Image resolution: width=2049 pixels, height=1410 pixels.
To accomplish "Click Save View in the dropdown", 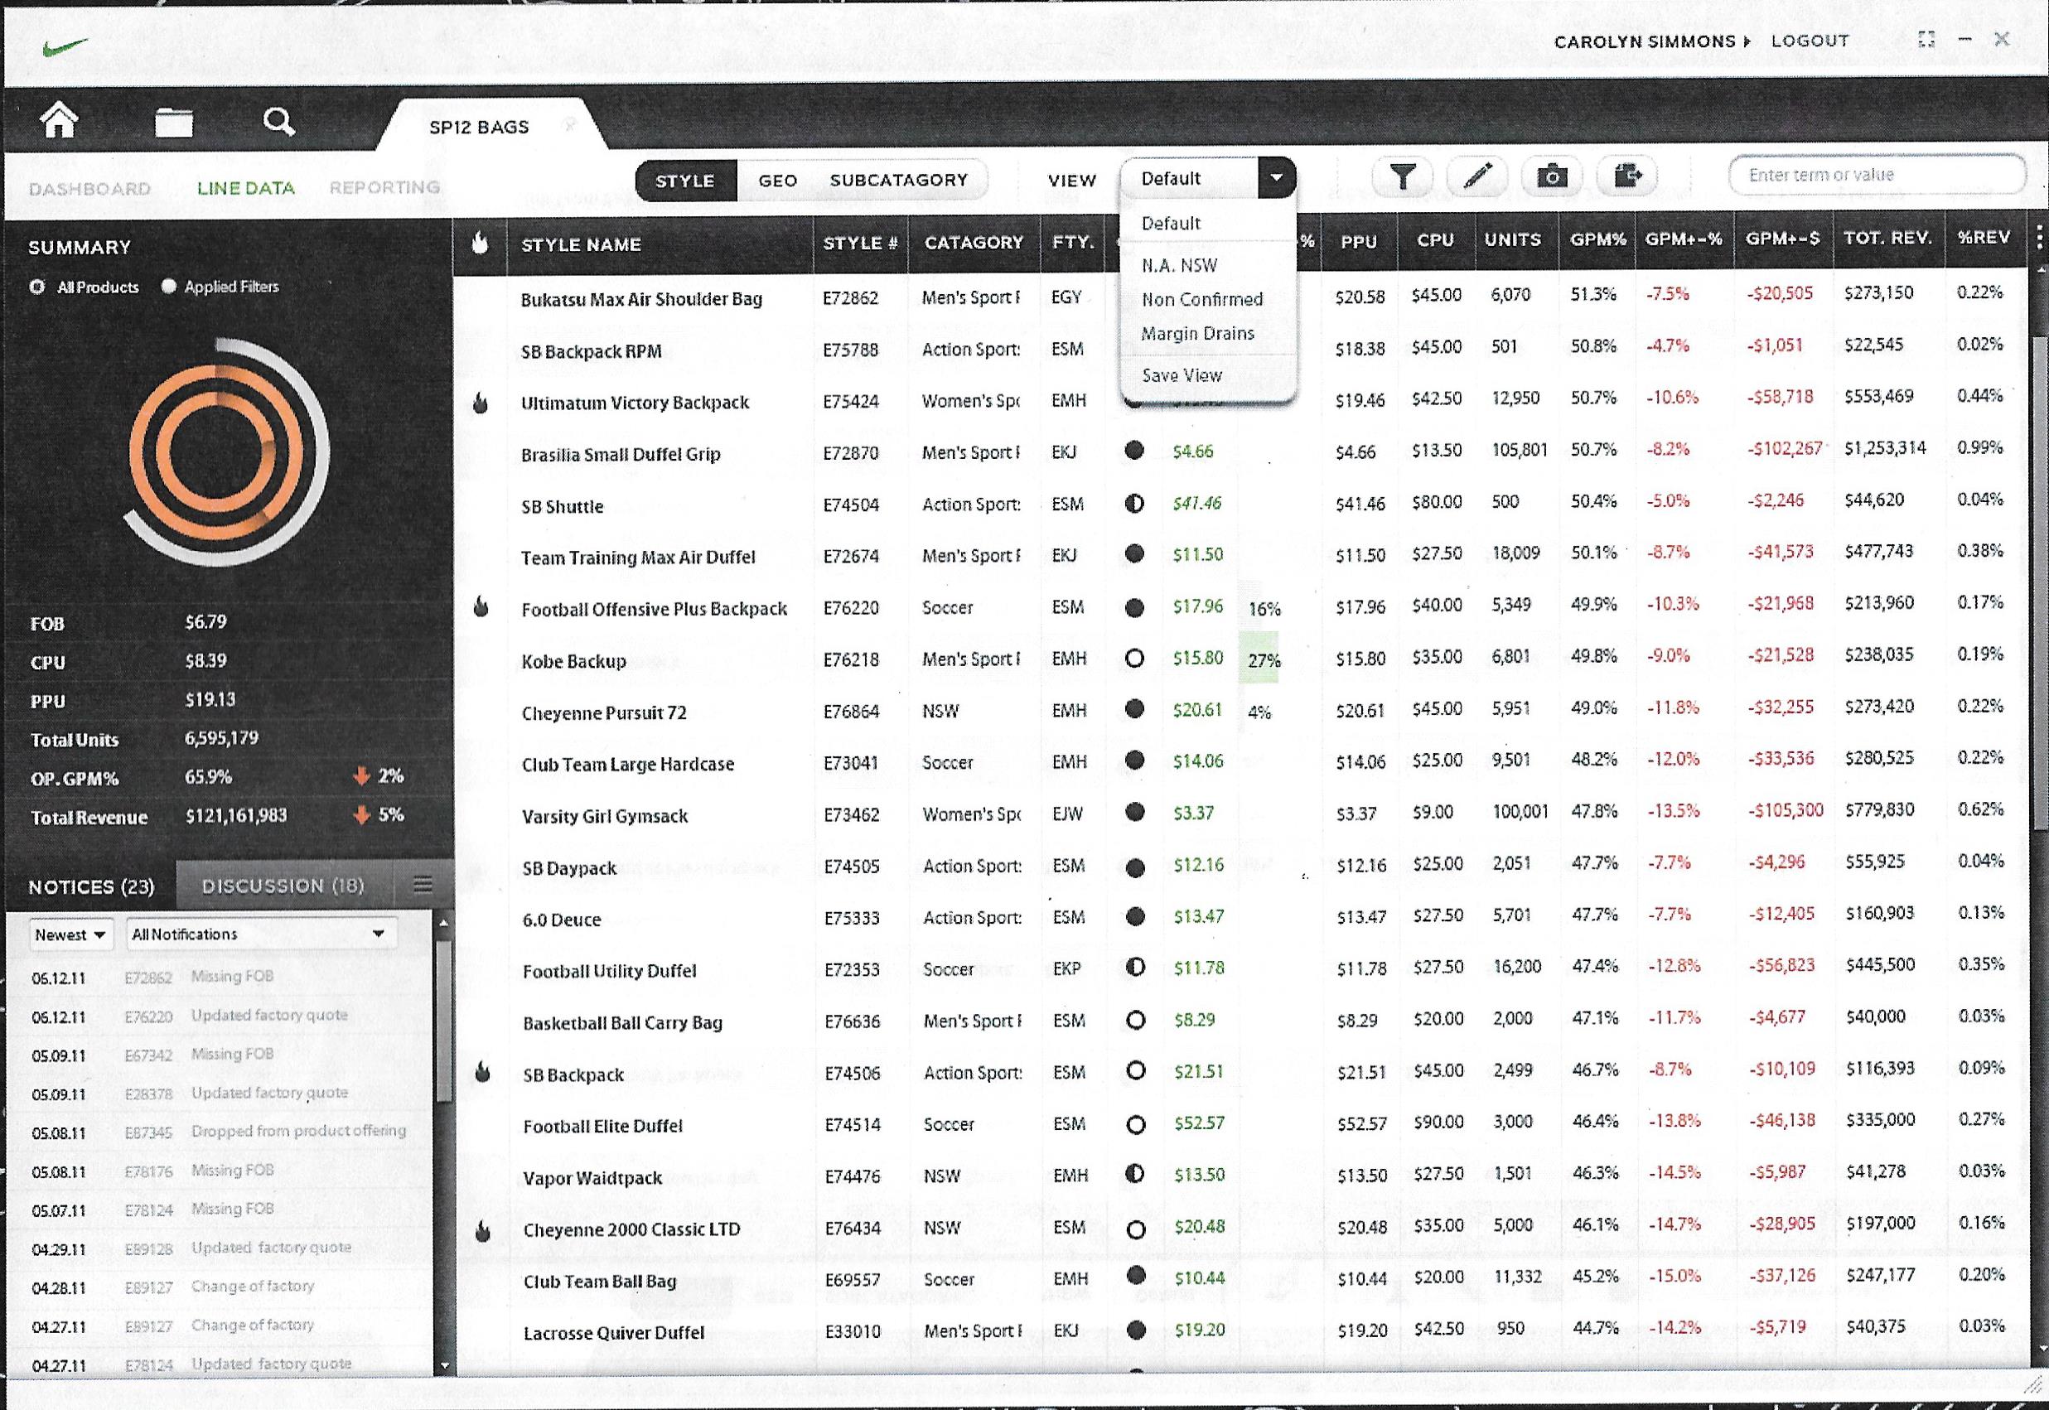I will point(1182,375).
